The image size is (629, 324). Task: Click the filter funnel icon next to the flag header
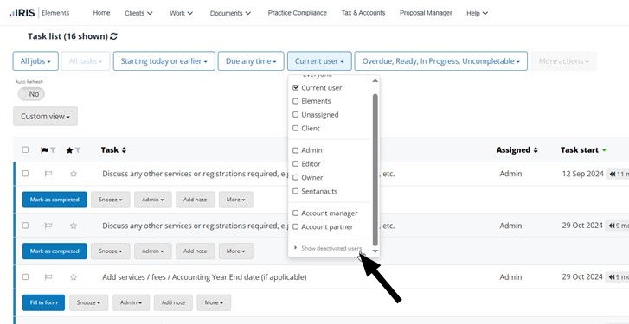pos(53,150)
